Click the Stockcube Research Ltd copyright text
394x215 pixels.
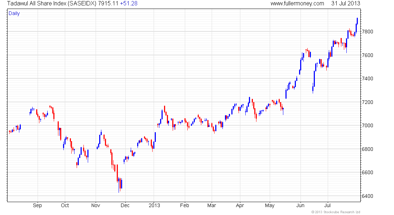[336, 212]
